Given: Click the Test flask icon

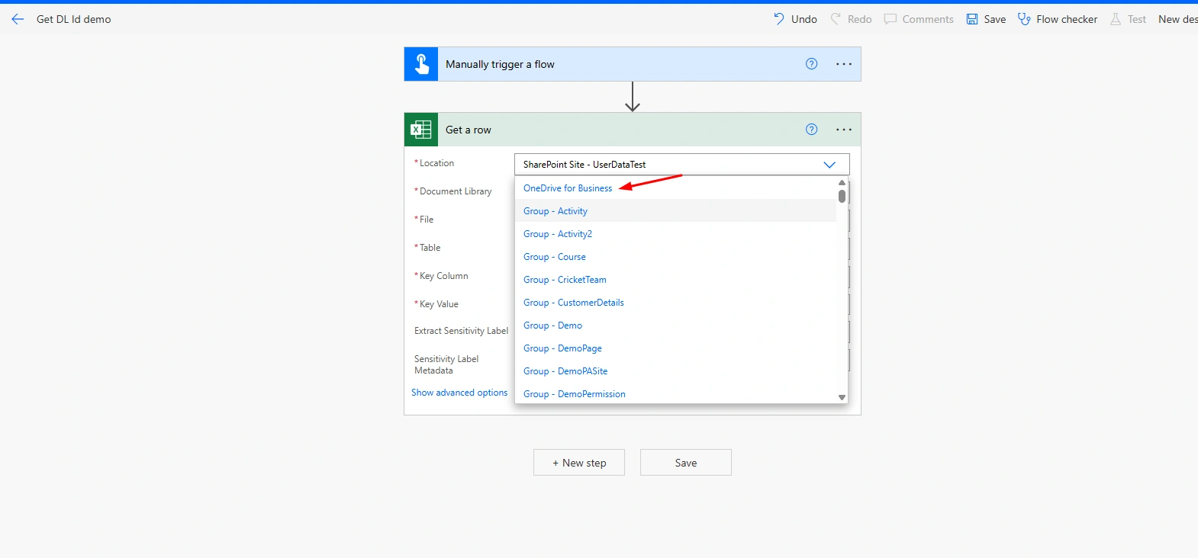Looking at the screenshot, I should click(x=1116, y=19).
